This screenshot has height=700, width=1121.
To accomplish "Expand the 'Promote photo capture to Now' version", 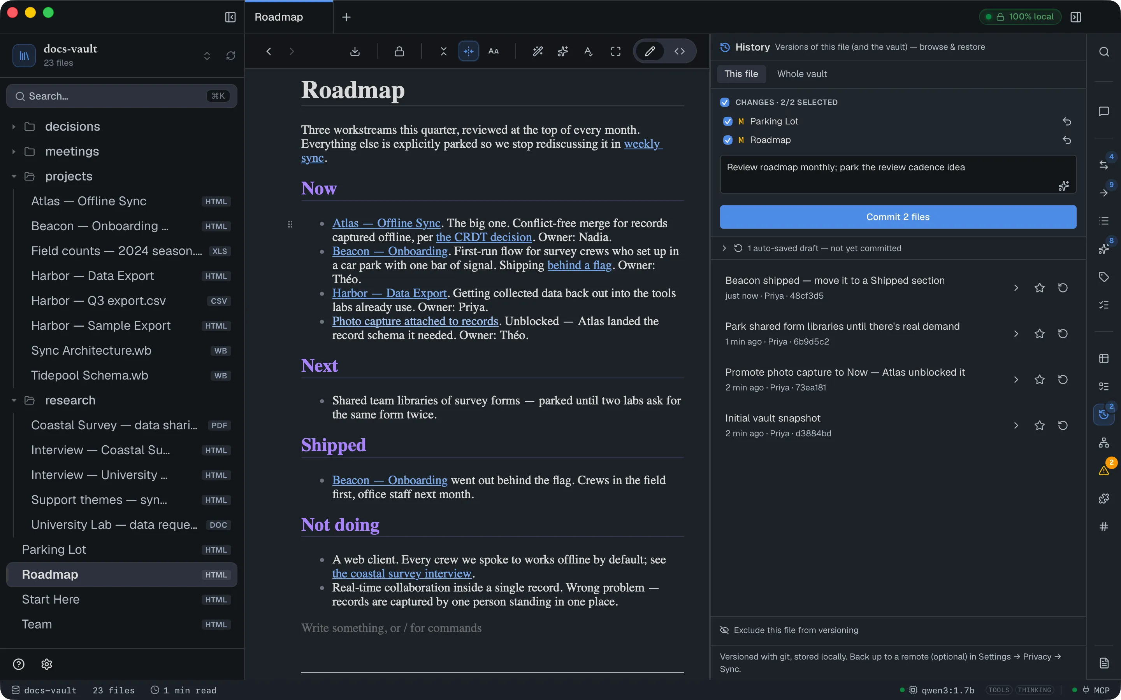I will pos(1016,380).
